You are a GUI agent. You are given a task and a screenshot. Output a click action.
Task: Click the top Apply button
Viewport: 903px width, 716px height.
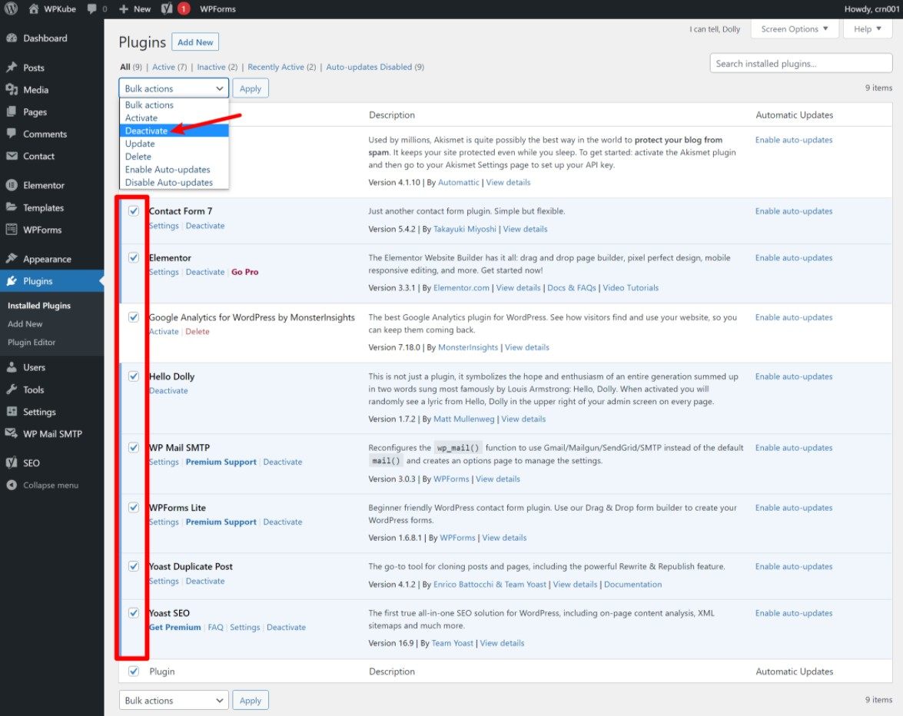251,88
